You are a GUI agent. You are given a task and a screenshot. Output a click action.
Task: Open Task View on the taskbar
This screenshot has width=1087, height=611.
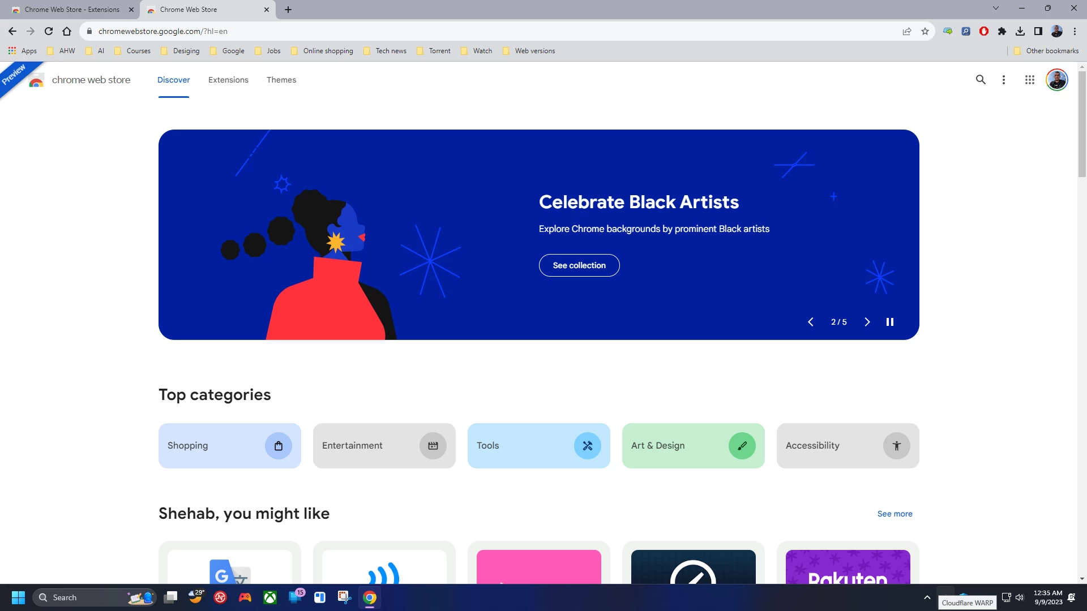click(x=170, y=597)
